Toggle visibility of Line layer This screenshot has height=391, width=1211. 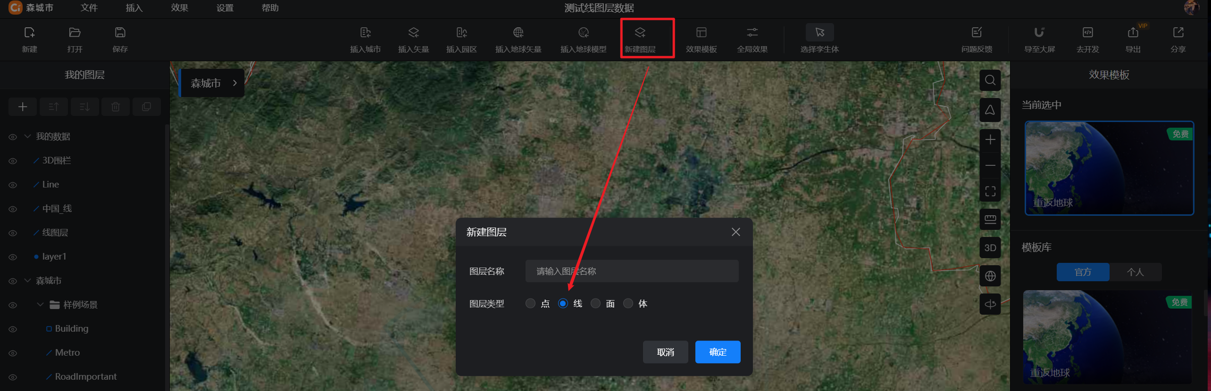[13, 185]
